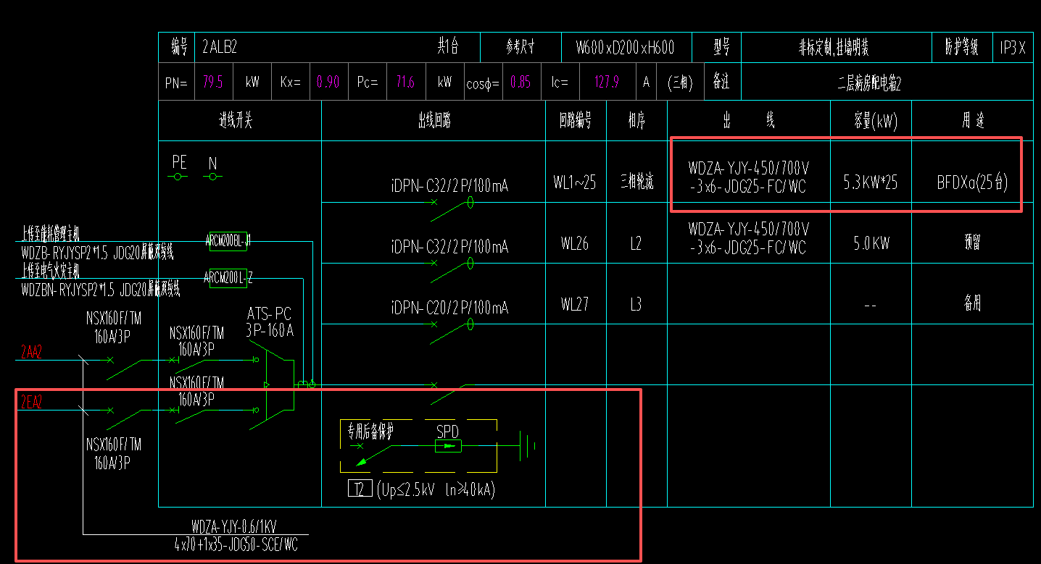The image size is (1041, 564).
Task: Click the magenta 127.9 current value
Action: (606, 81)
